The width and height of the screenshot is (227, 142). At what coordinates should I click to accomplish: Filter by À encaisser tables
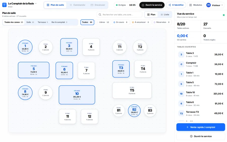pos(141,22)
